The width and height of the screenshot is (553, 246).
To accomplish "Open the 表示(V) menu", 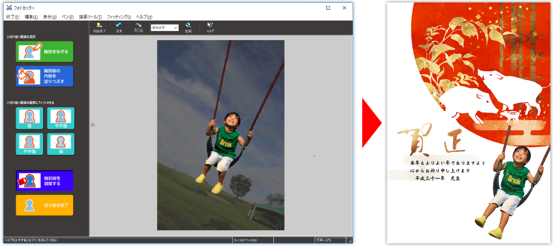I will pyautogui.click(x=50, y=17).
